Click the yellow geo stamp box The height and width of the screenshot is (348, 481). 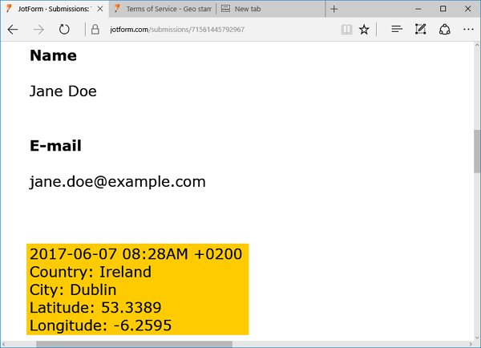tap(137, 289)
